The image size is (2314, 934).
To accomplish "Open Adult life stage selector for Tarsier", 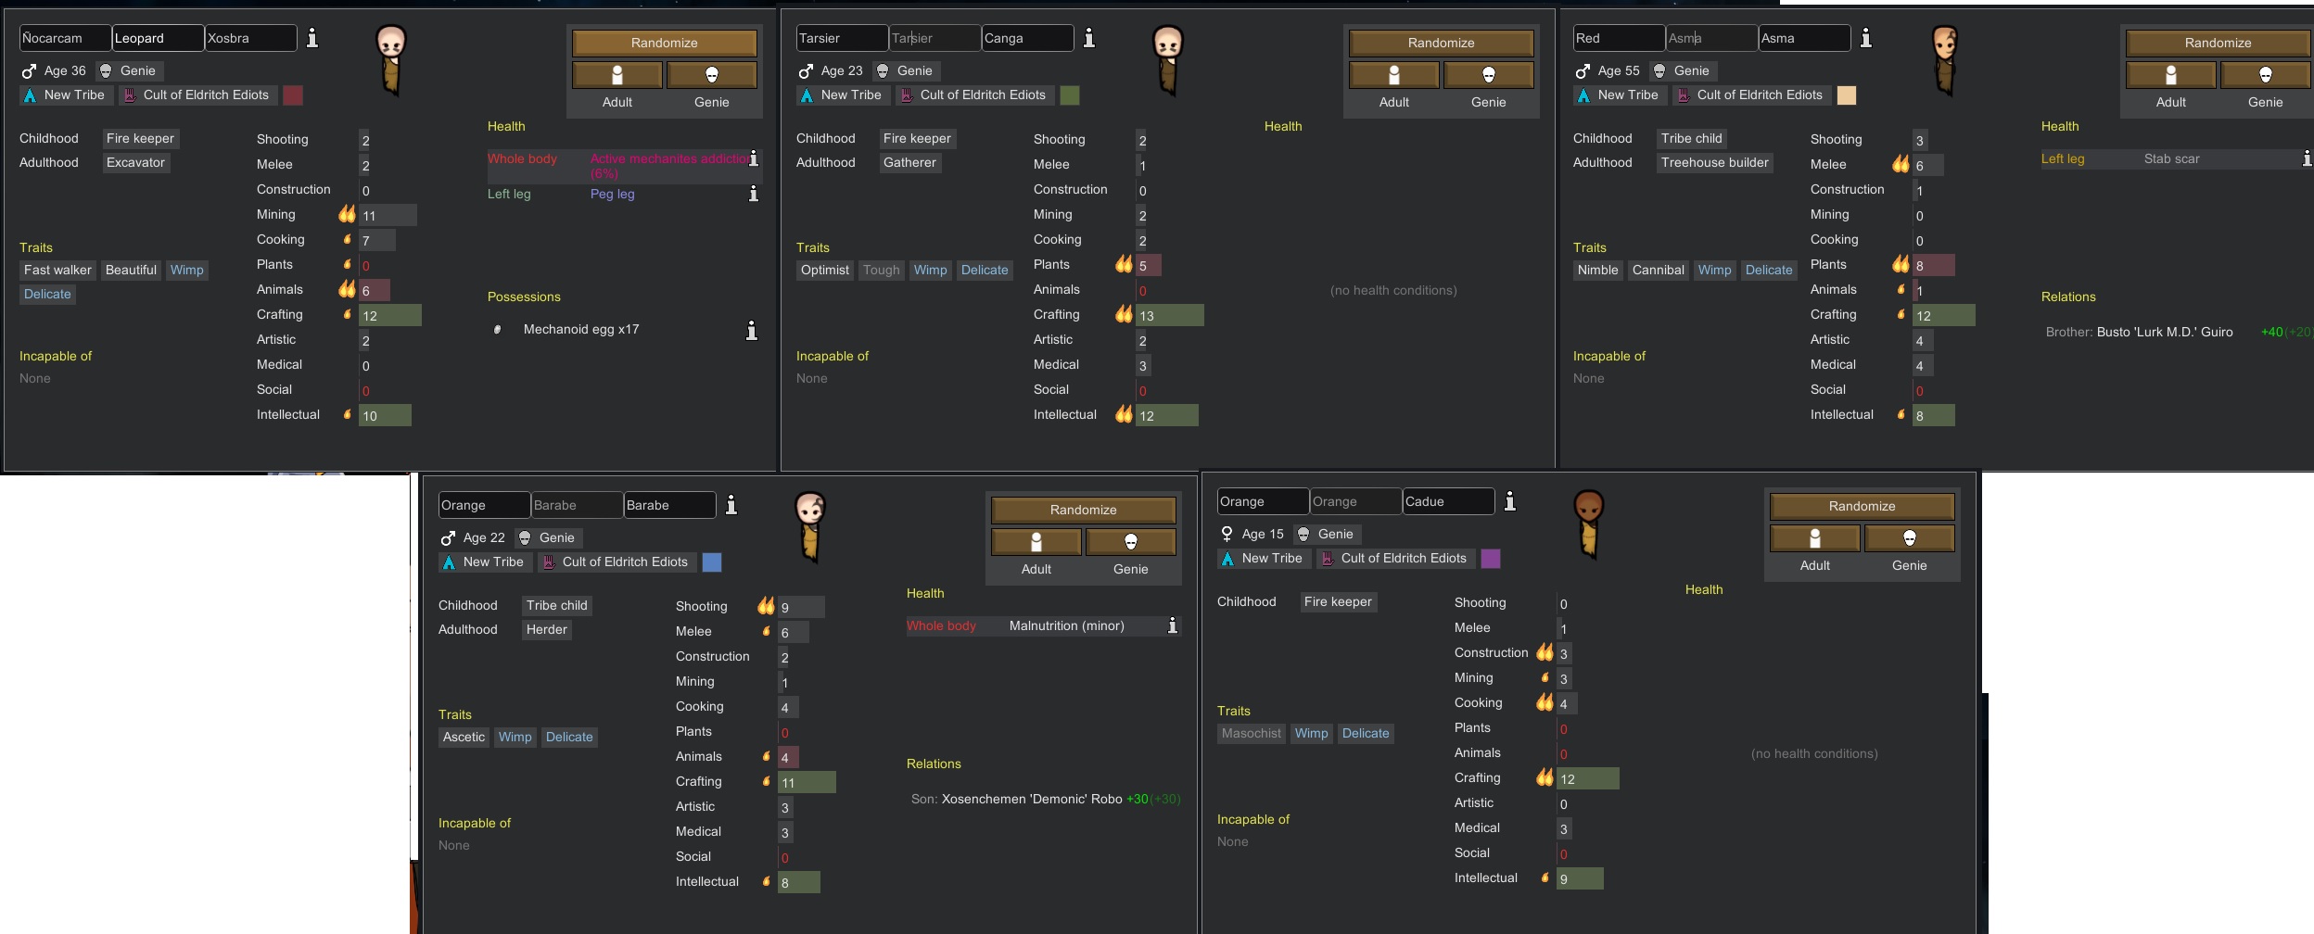I will pos(1393,75).
